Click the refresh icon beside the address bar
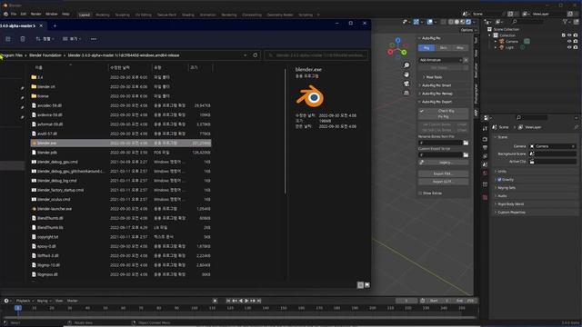This screenshot has height=327, width=582. 255,55
